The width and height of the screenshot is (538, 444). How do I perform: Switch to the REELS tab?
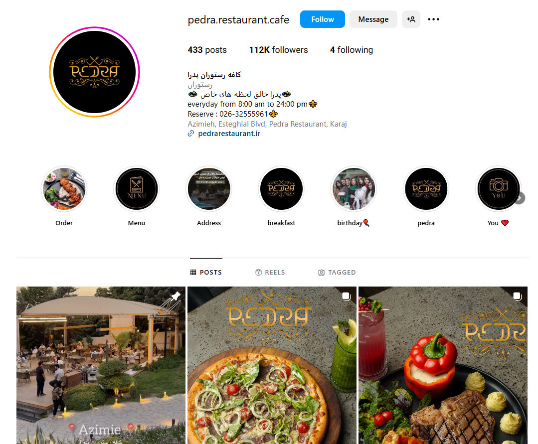click(x=270, y=272)
